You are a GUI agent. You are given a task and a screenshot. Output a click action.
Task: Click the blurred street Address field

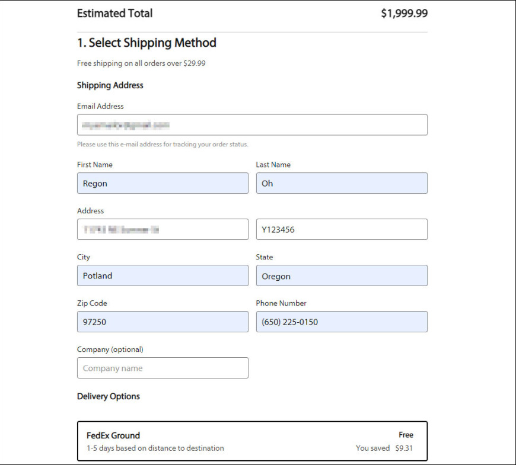pos(163,229)
